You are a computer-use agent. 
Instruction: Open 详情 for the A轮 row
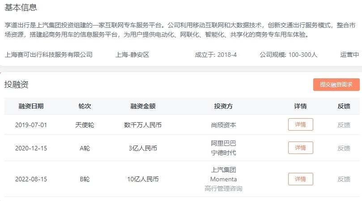[301, 148]
